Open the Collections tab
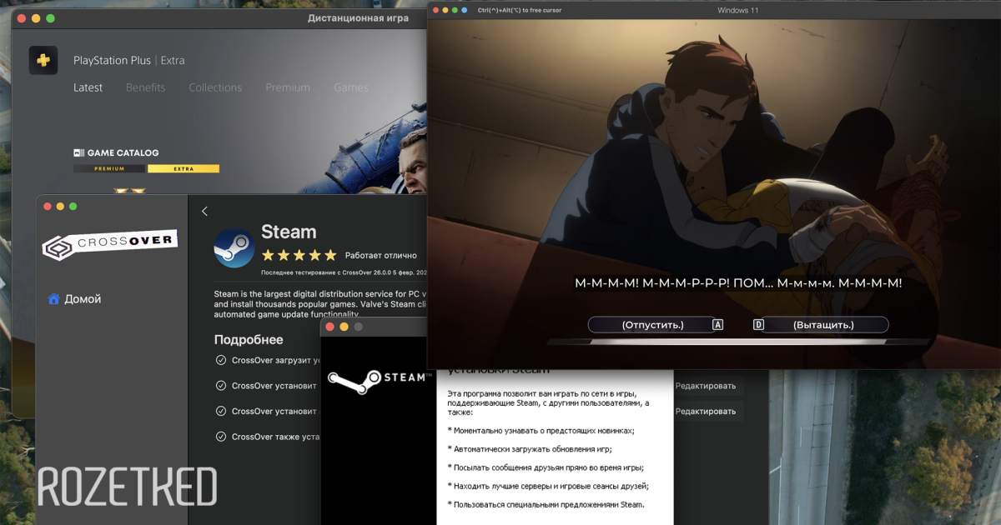Image resolution: width=1001 pixels, height=525 pixels. click(x=215, y=87)
